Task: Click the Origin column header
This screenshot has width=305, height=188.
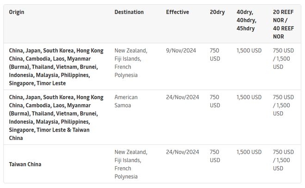Action: (17, 12)
